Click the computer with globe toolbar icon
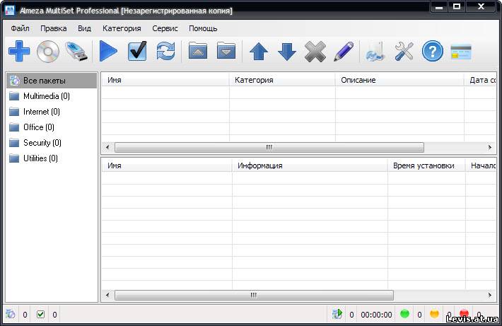The image size is (502, 326). 375,51
